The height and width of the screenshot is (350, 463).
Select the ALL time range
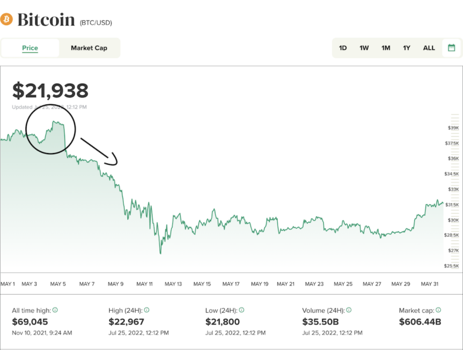(429, 48)
